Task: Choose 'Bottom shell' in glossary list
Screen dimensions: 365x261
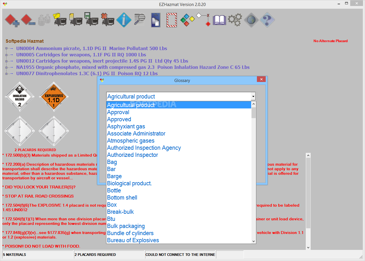Action: 179,198
